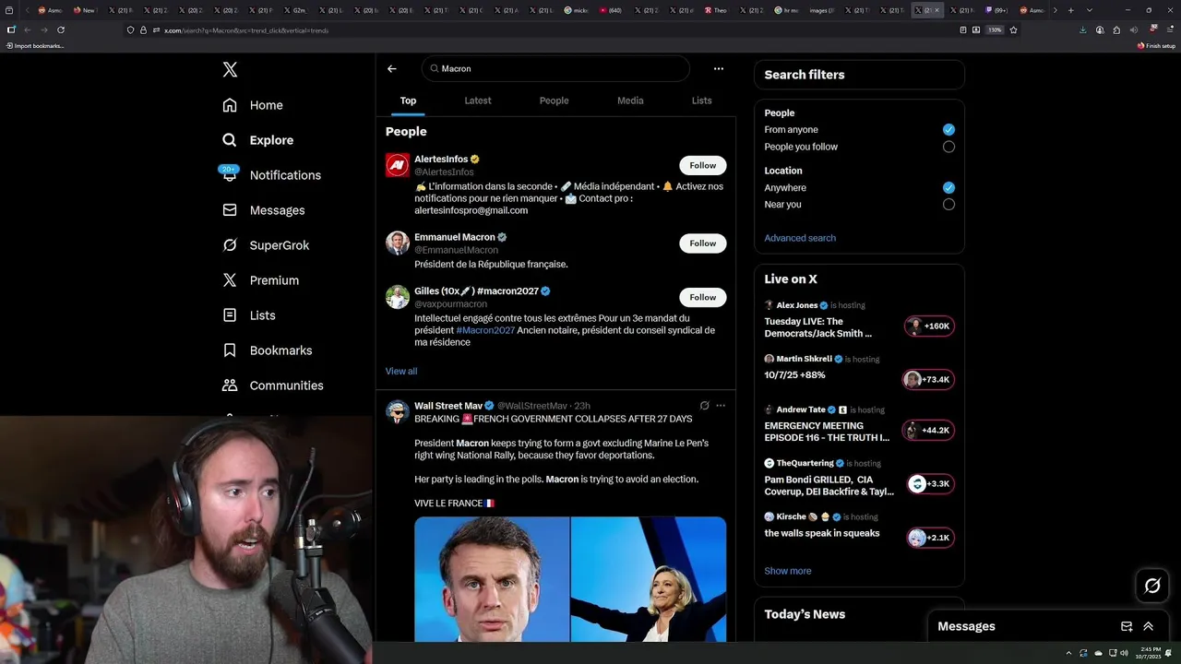Viewport: 1181px width, 664px height.
Task: Open Communities in the sidebar
Action: click(273, 385)
